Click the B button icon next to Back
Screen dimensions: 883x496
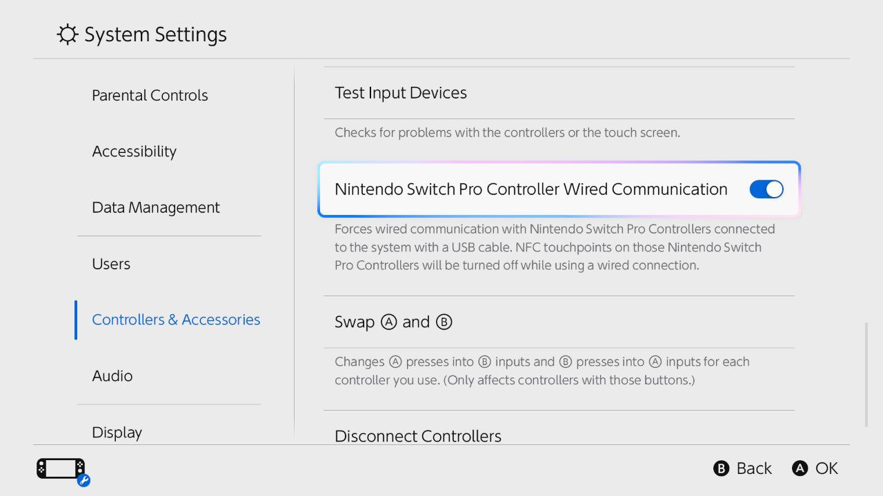721,468
